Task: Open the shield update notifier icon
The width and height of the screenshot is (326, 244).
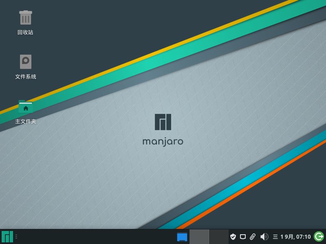Action: (x=233, y=237)
